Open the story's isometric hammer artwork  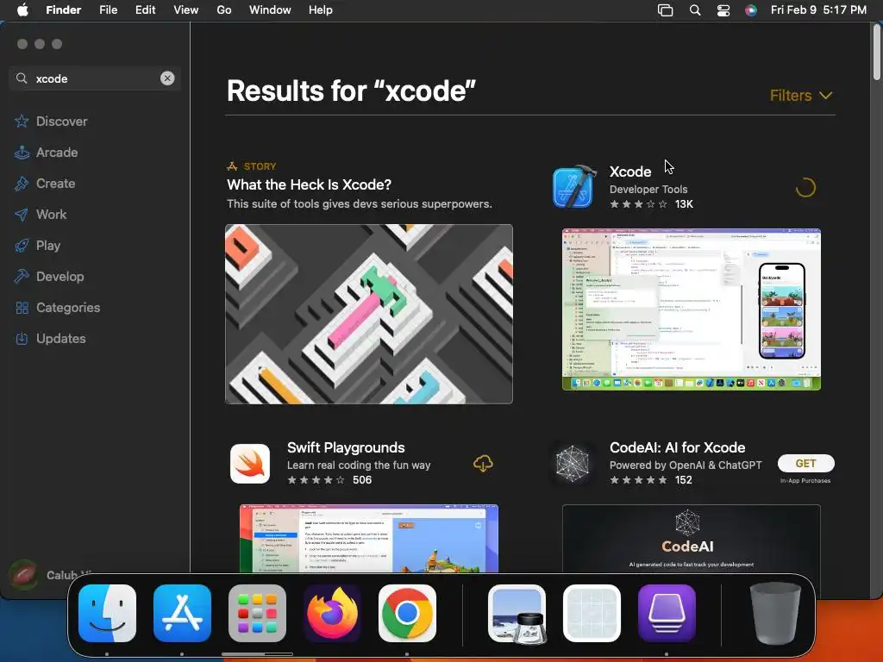click(369, 314)
